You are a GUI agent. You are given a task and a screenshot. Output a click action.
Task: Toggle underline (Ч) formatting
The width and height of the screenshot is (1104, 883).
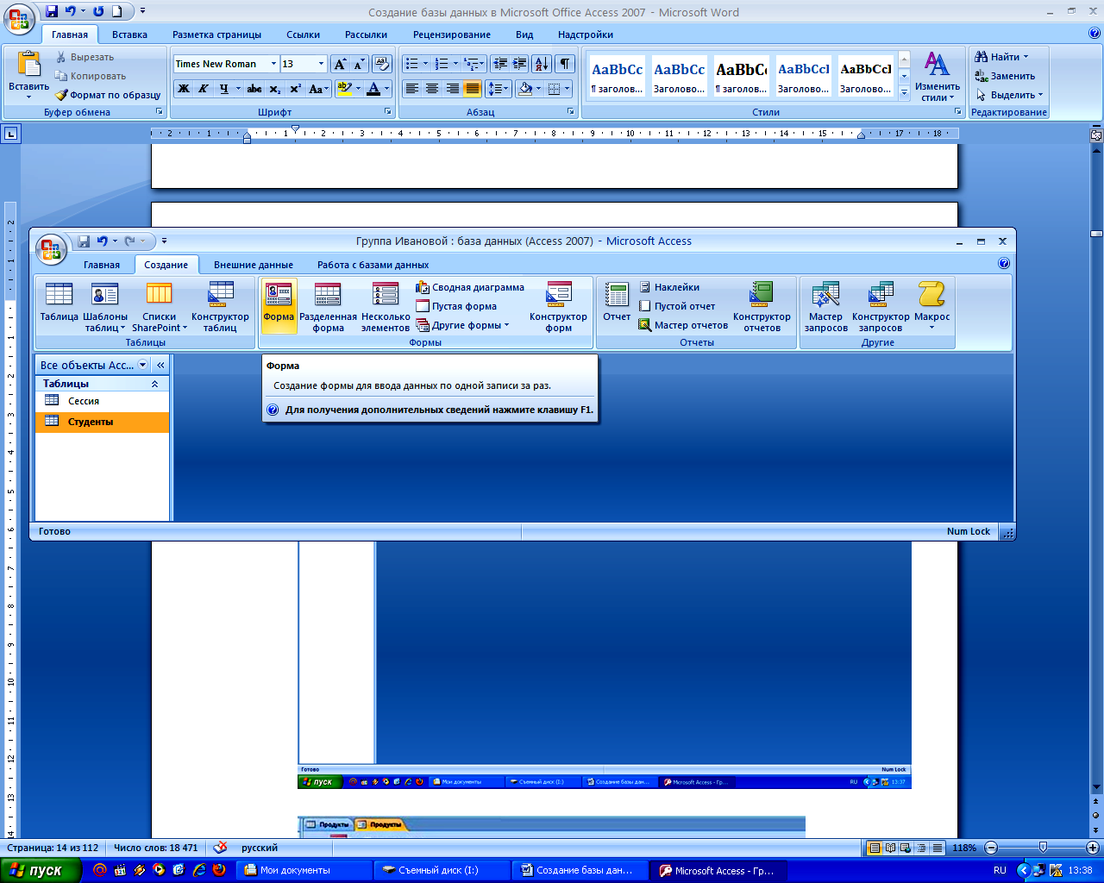pos(224,88)
